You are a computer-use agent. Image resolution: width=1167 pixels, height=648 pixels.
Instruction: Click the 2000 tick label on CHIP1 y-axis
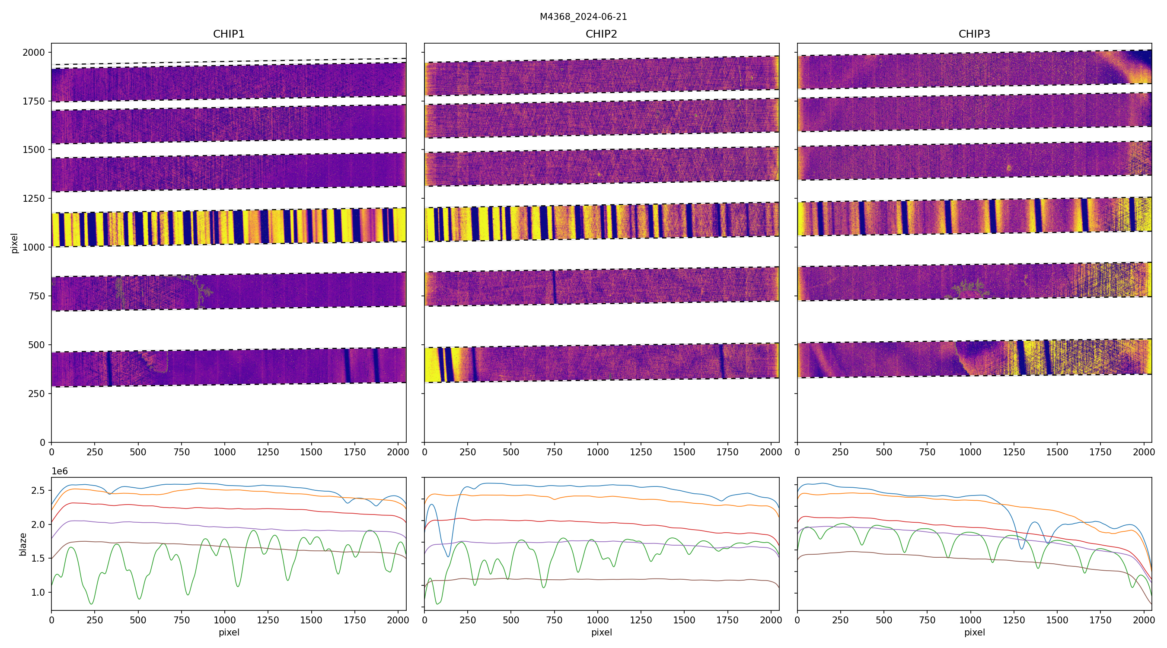point(34,53)
